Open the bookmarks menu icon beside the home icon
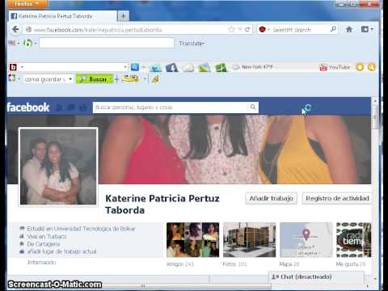The width and height of the screenshot is (388, 291). coord(367,29)
